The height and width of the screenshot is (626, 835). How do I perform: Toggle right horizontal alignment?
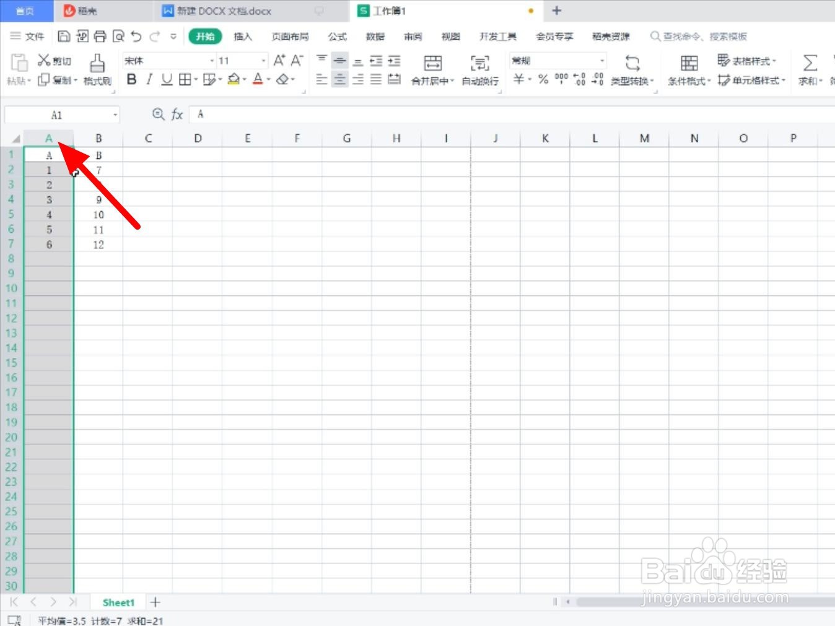(357, 79)
